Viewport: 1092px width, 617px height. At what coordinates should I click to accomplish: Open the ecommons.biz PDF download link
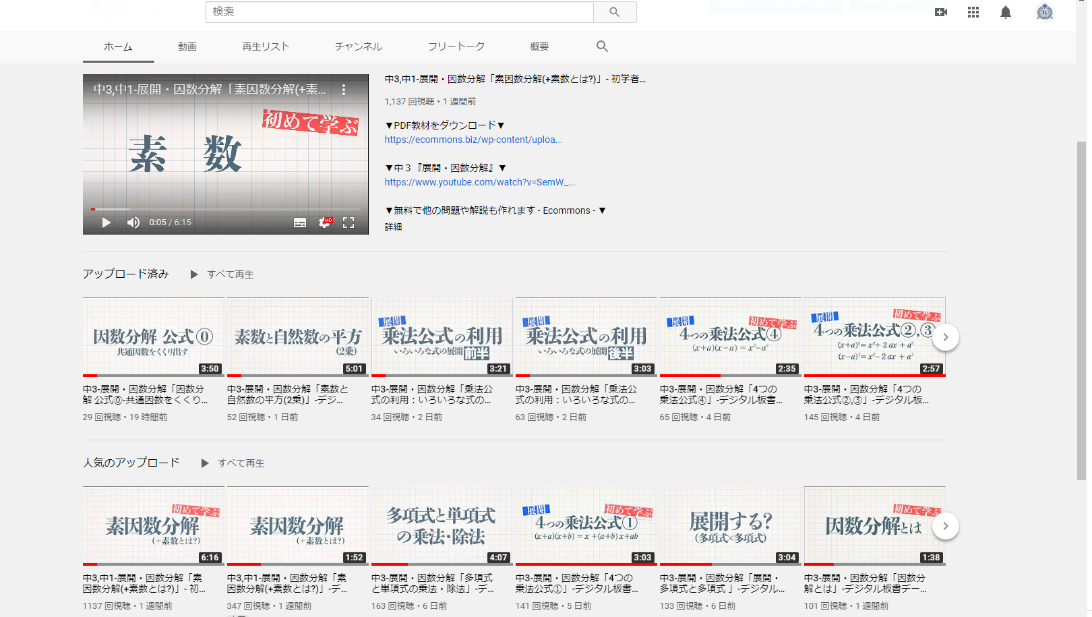[473, 140]
